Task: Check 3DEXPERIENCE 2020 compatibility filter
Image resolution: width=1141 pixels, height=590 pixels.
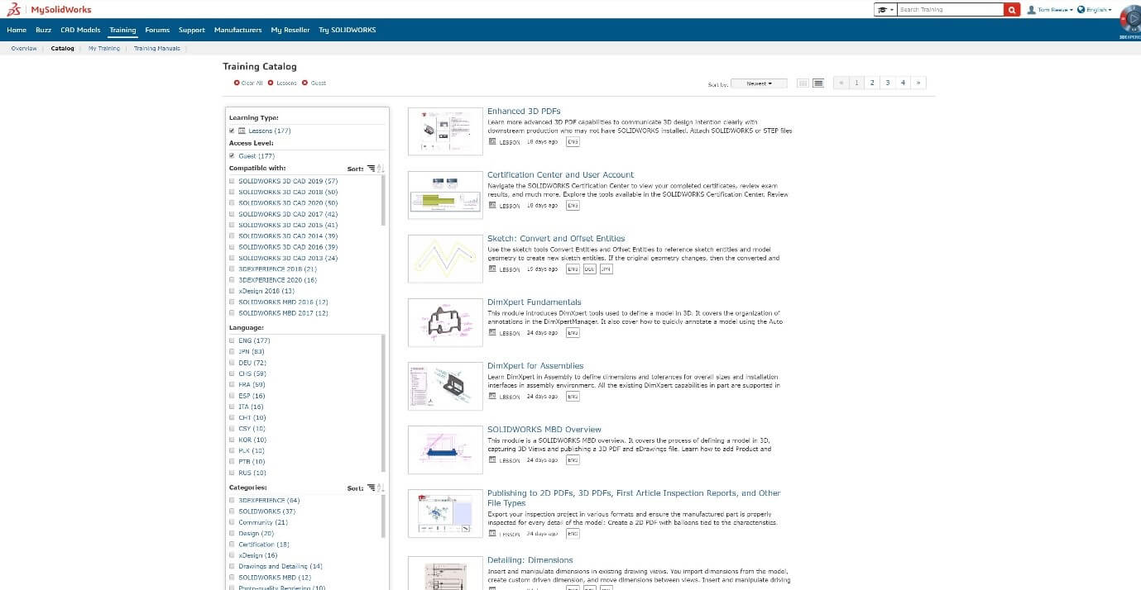Action: tap(232, 280)
